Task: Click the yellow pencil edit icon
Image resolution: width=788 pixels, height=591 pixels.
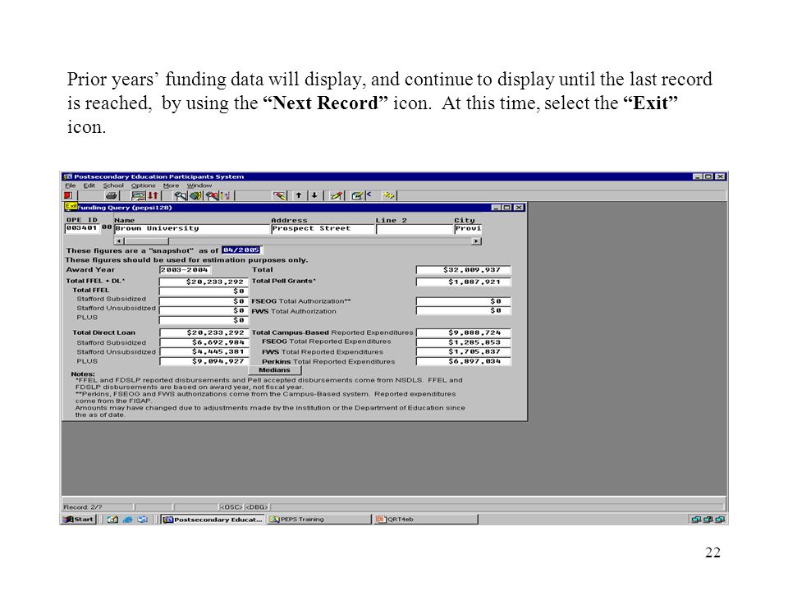Action: pos(337,195)
